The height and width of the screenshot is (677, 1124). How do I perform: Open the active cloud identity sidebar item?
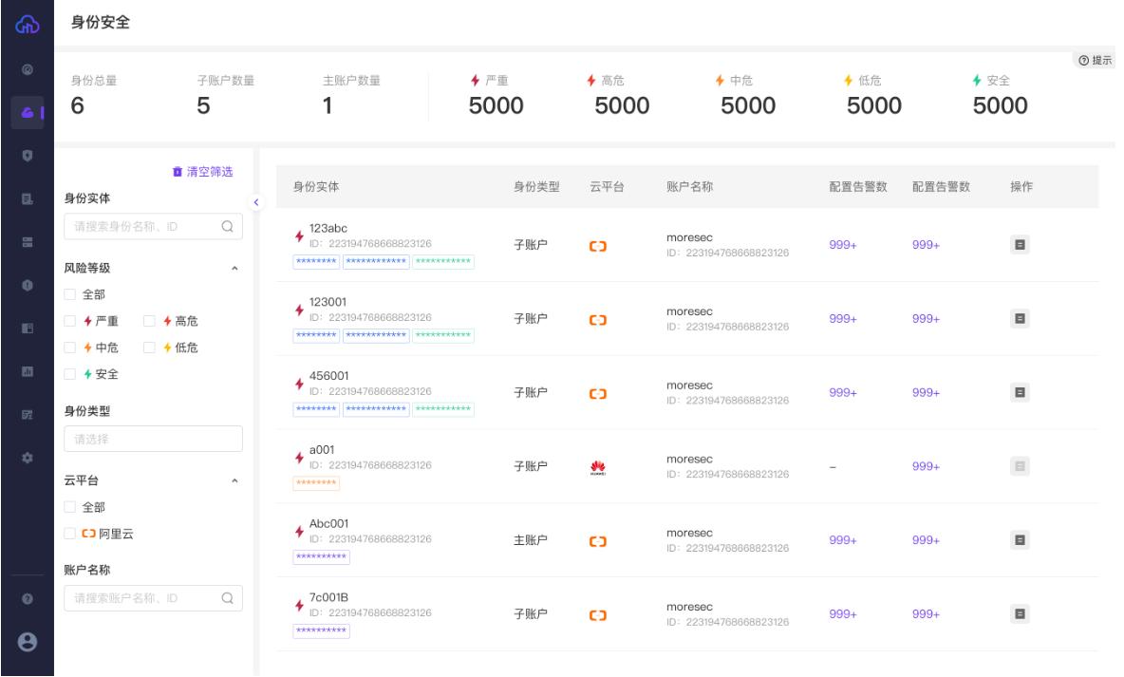tap(28, 113)
